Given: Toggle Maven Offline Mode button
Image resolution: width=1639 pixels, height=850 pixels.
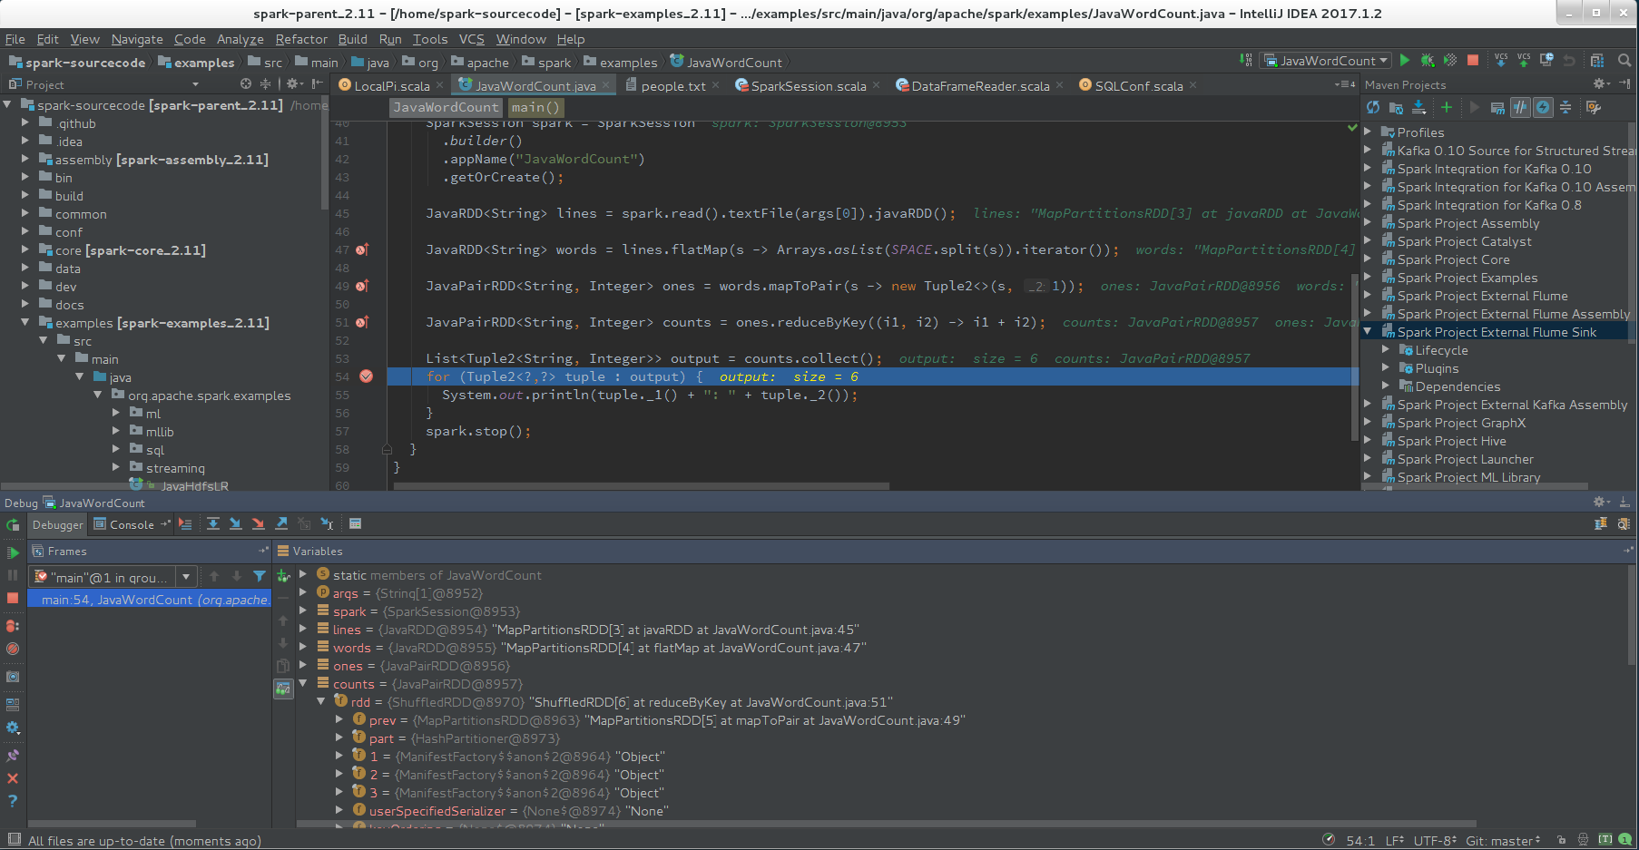Looking at the screenshot, I should (x=1520, y=108).
